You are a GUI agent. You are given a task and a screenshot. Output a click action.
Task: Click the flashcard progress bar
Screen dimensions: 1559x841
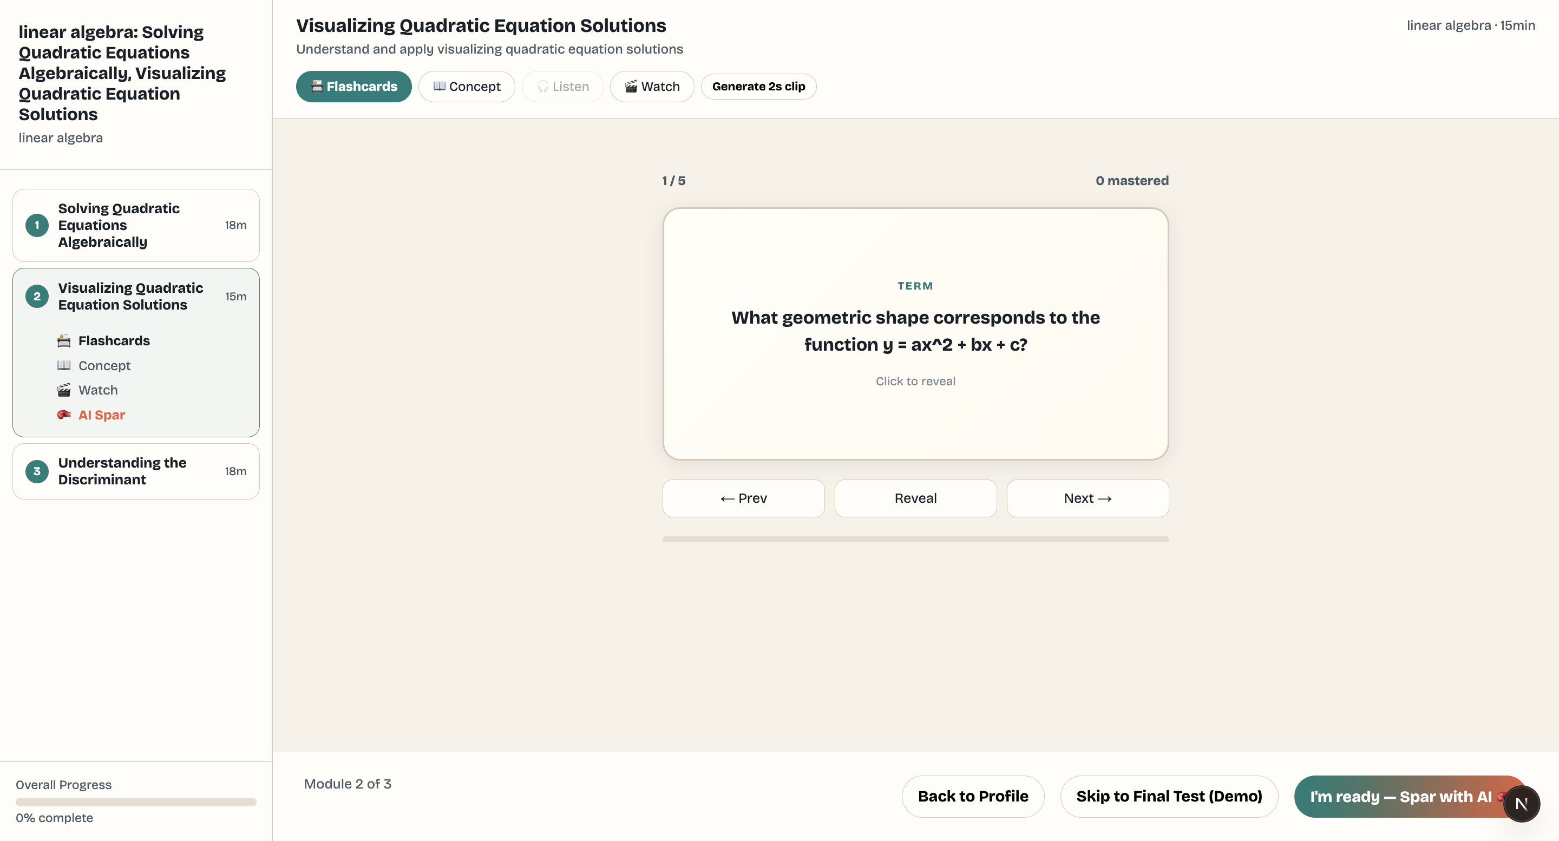pos(915,539)
